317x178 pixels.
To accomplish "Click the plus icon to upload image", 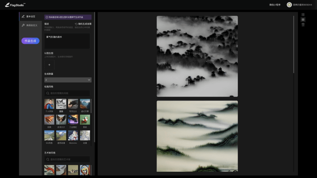I will coord(49,64).
